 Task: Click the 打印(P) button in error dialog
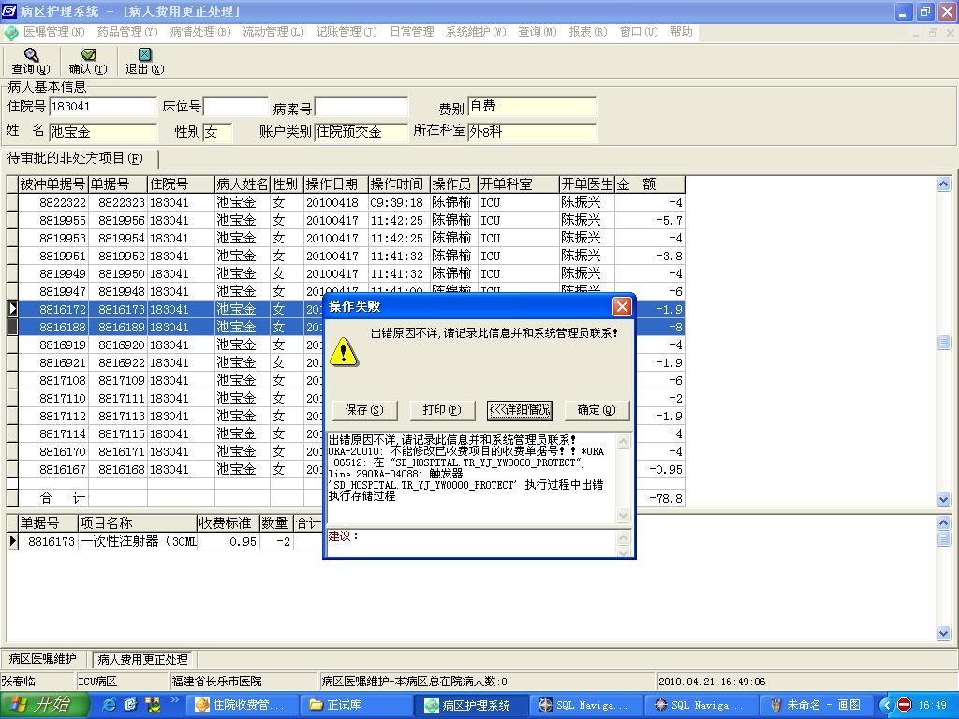click(x=442, y=410)
